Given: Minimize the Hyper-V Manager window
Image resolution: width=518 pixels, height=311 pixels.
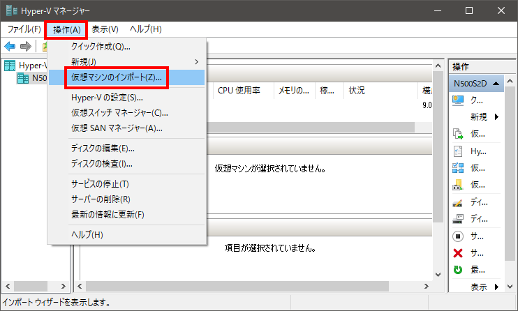Looking at the screenshot, I should click(438, 10).
